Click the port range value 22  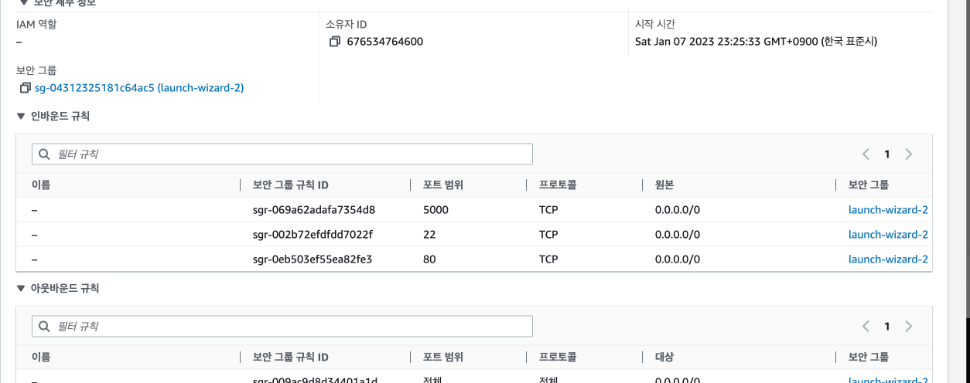pyautogui.click(x=429, y=235)
